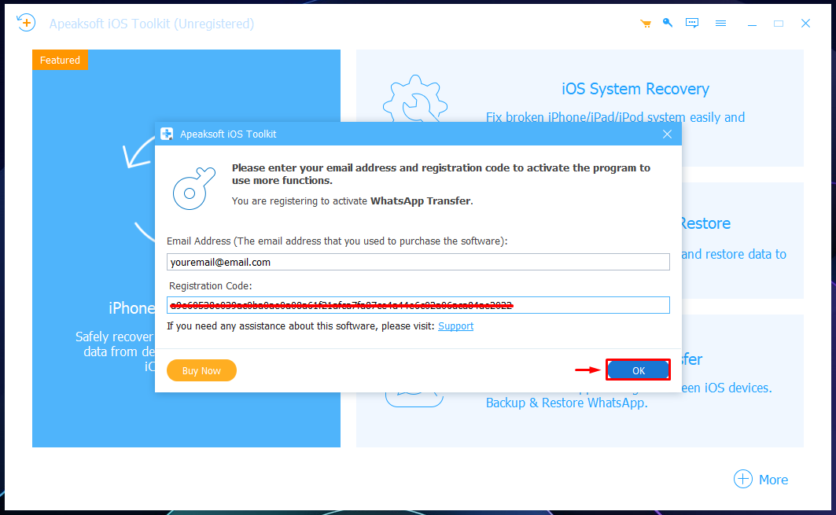Focus the Email Address input field
This screenshot has height=515, width=836.
[x=418, y=262]
